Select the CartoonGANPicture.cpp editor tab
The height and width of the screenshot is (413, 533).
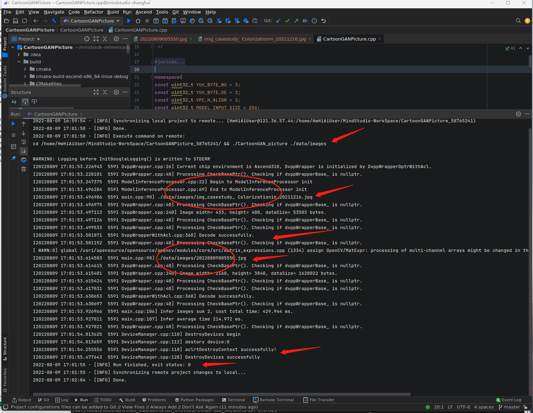[x=349, y=39]
